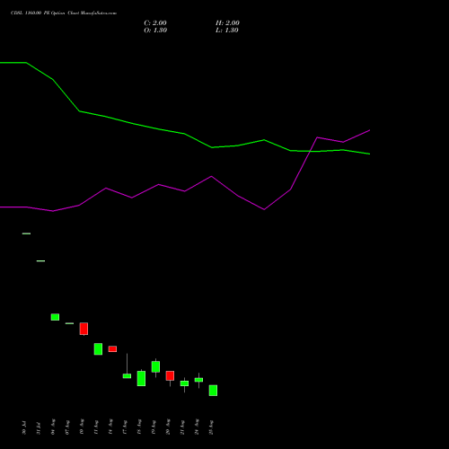Click the green candle above 11 Aug
Screen dimensions: 449x449
point(98,349)
